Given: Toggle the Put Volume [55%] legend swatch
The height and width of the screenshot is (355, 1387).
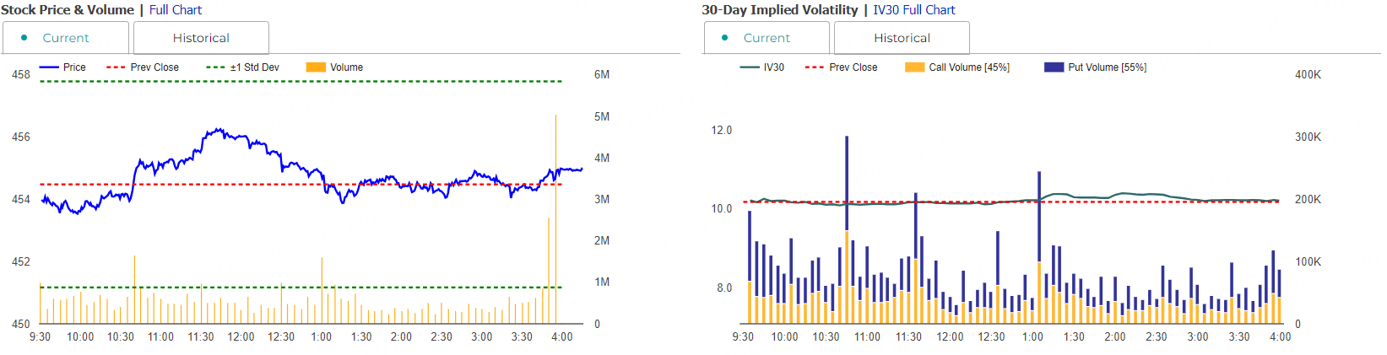Looking at the screenshot, I should tap(1054, 67).
